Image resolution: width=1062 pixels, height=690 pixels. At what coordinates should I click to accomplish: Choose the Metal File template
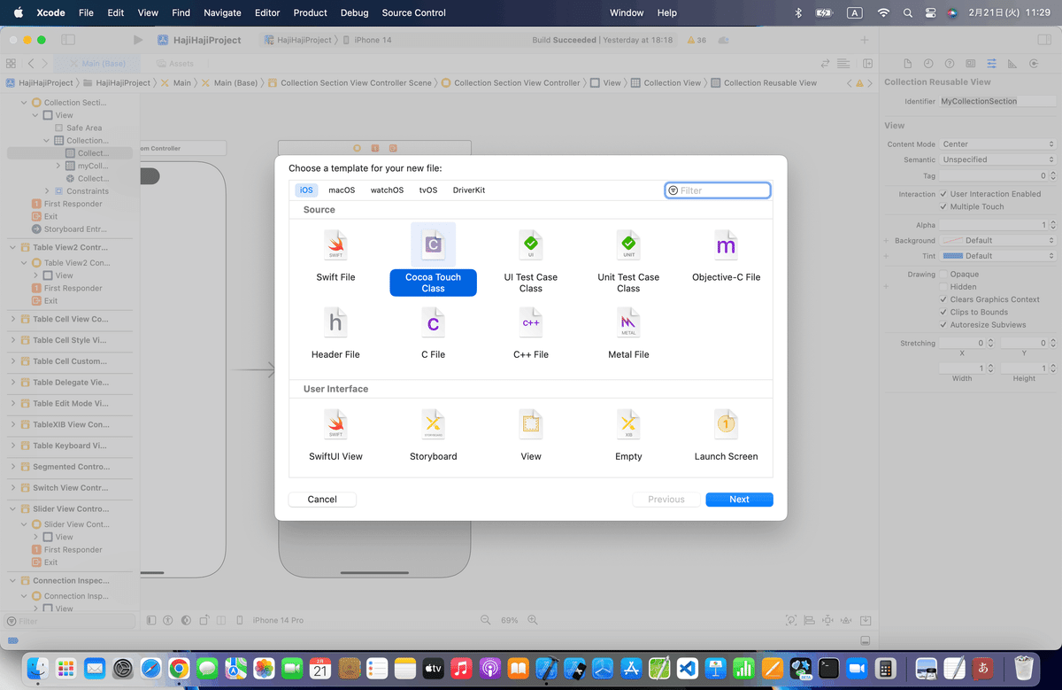pyautogui.click(x=628, y=332)
